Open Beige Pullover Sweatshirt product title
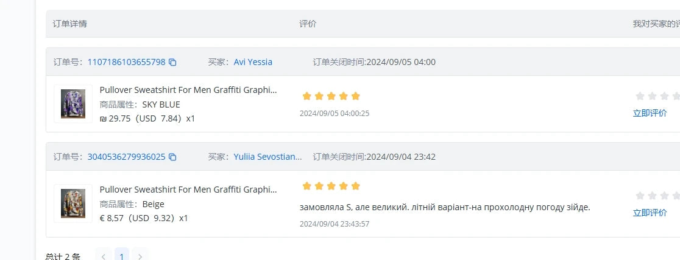680x260 pixels. [x=188, y=190]
